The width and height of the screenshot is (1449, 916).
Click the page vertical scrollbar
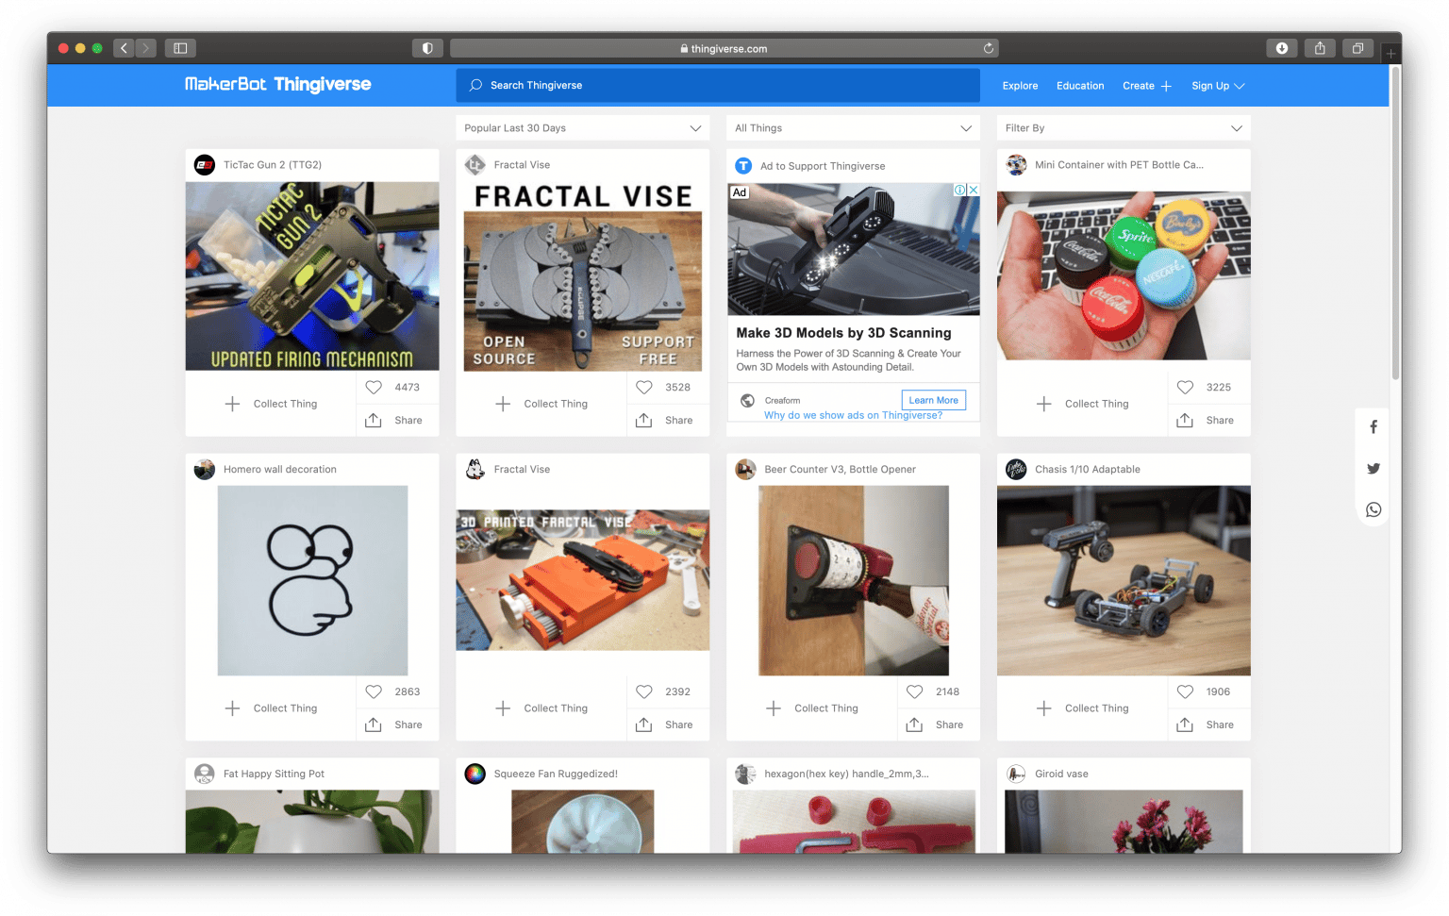coord(1395,223)
